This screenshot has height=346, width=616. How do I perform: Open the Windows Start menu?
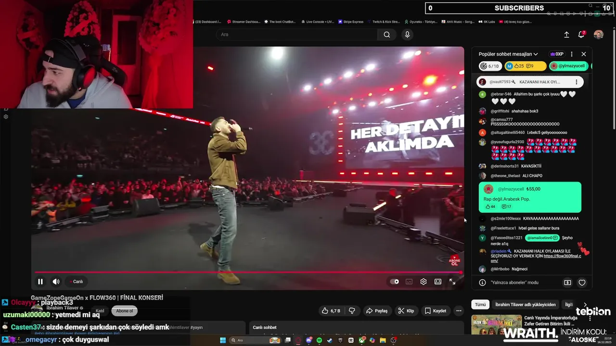click(x=223, y=340)
